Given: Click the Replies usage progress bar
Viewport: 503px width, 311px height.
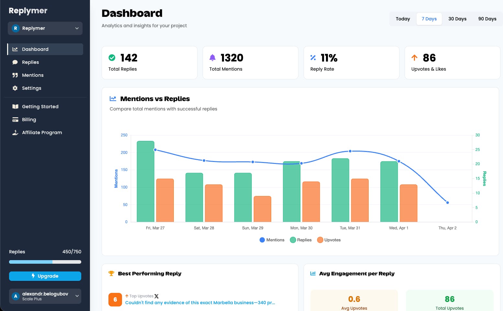Looking at the screenshot, I should 45,262.
